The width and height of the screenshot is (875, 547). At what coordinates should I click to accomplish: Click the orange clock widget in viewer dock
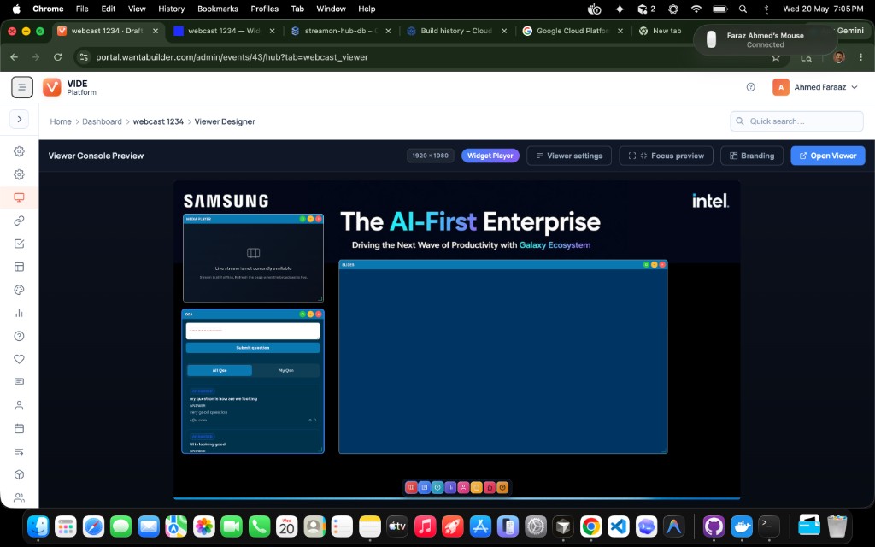click(502, 487)
